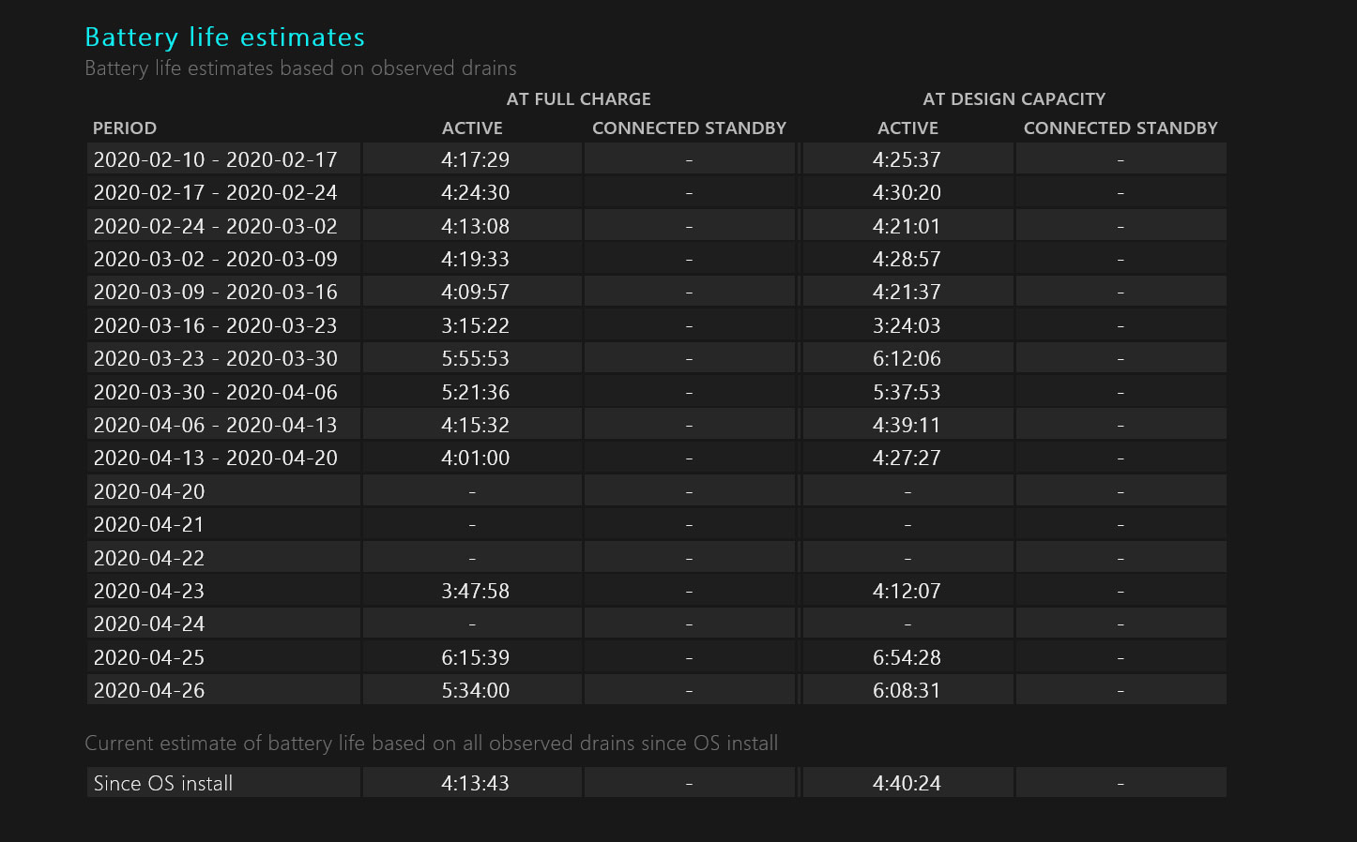Image resolution: width=1357 pixels, height=842 pixels.
Task: Click design capacity value 6:54:28
Action: (x=907, y=657)
